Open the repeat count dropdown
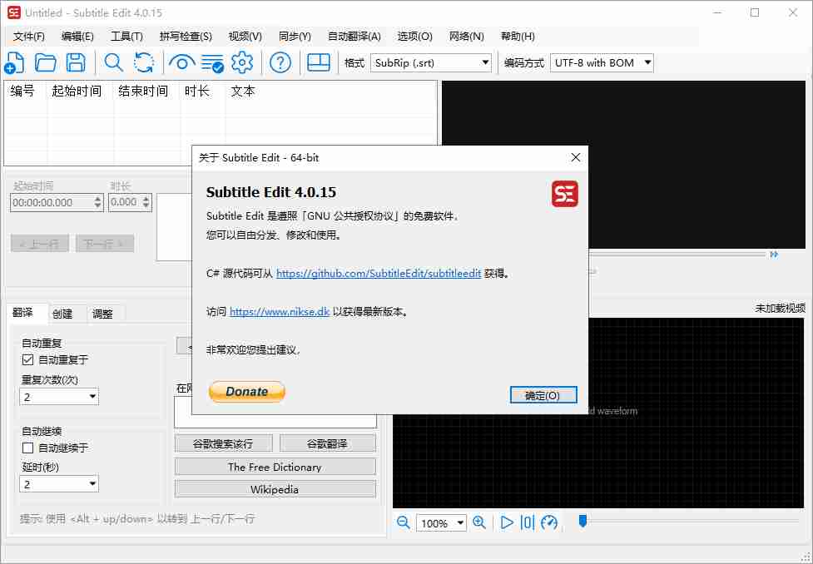Image resolution: width=813 pixels, height=564 pixels. pyautogui.click(x=93, y=396)
